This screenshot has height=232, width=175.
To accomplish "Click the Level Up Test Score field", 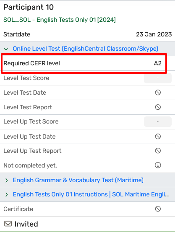I will click(x=158, y=121).
